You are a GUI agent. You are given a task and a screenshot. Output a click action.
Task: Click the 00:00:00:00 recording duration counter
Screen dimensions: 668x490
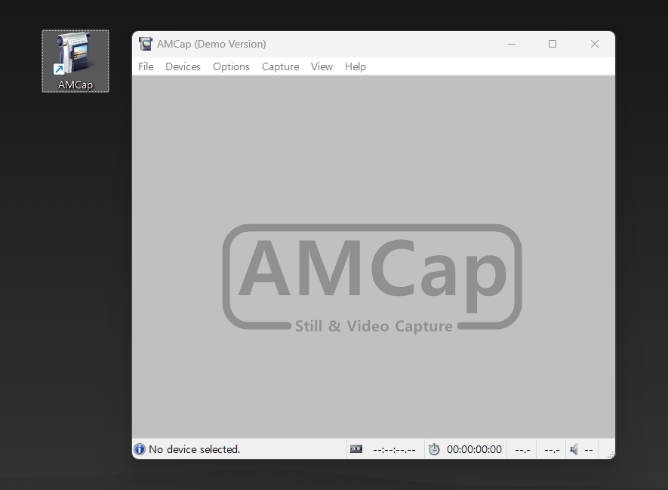(476, 448)
